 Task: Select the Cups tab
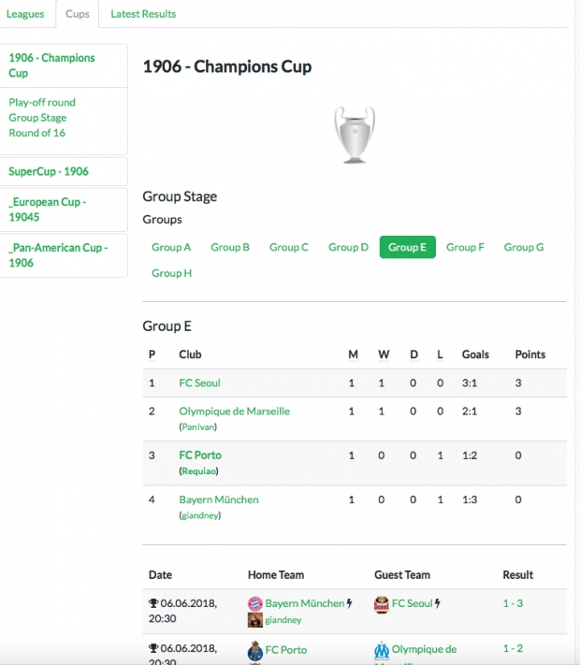pyautogui.click(x=78, y=14)
